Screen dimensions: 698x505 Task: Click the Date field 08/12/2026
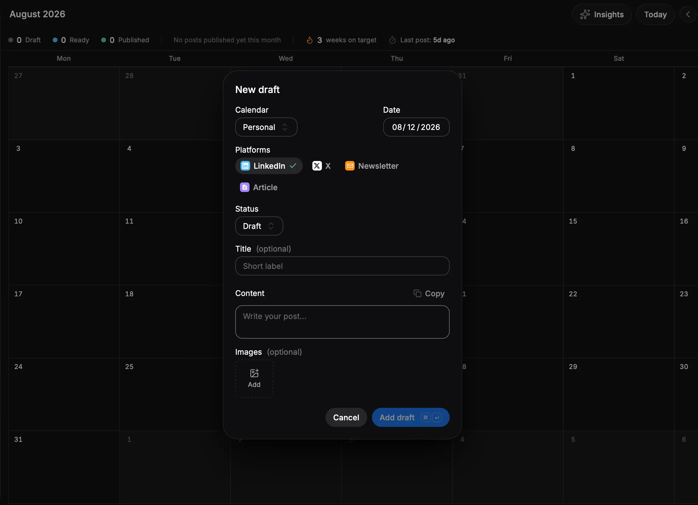tap(416, 127)
